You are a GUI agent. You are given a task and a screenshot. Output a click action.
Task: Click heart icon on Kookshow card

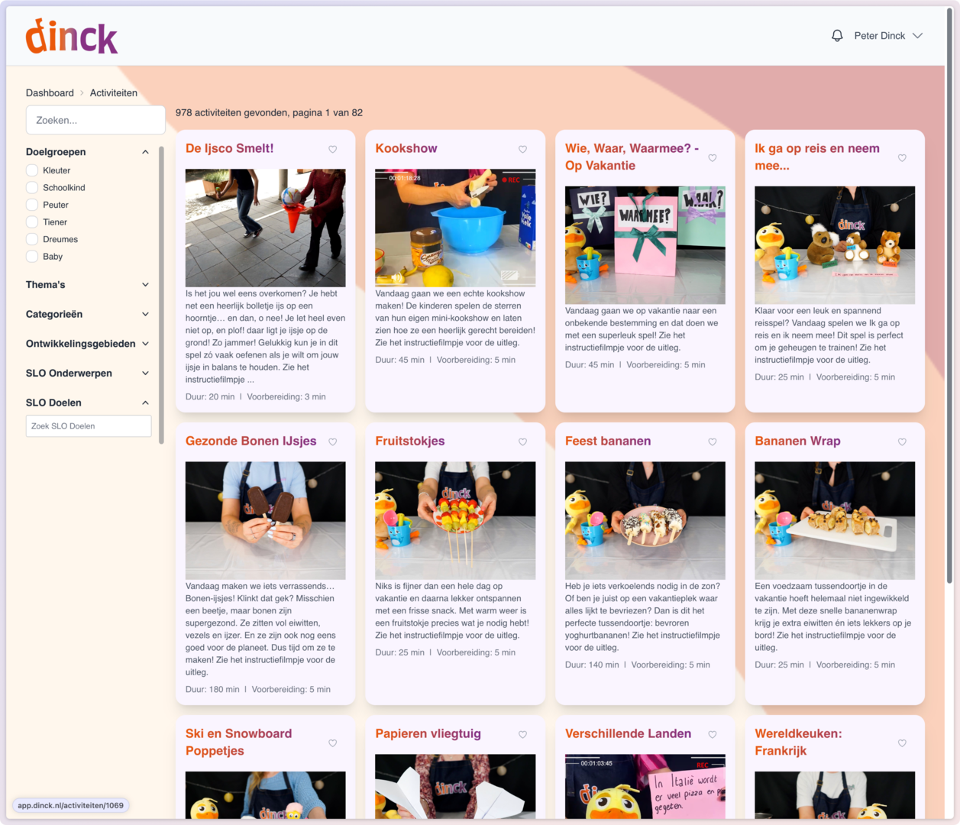tap(522, 150)
